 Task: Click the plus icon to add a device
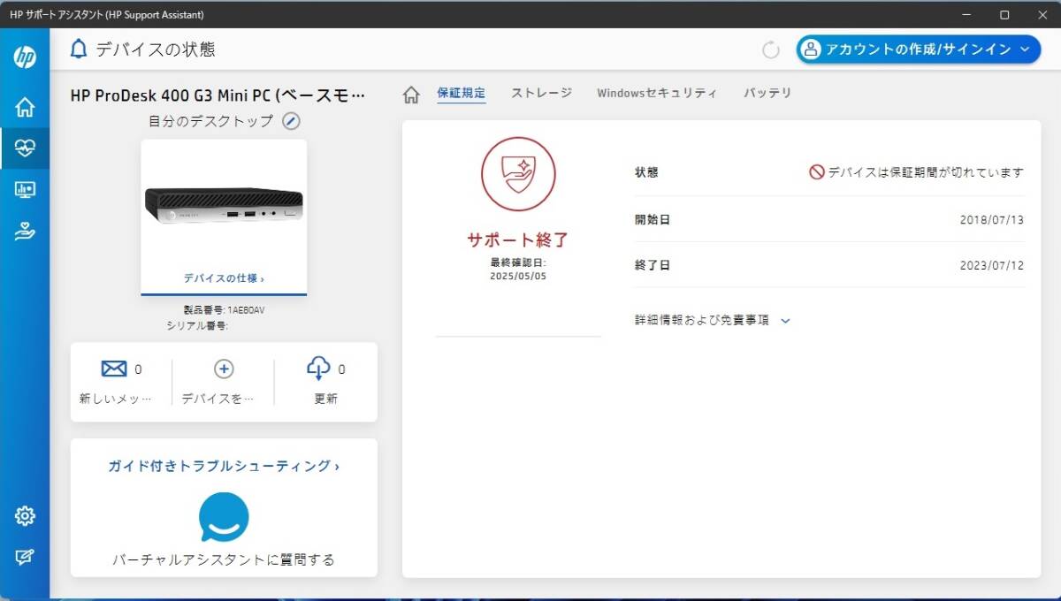[224, 369]
